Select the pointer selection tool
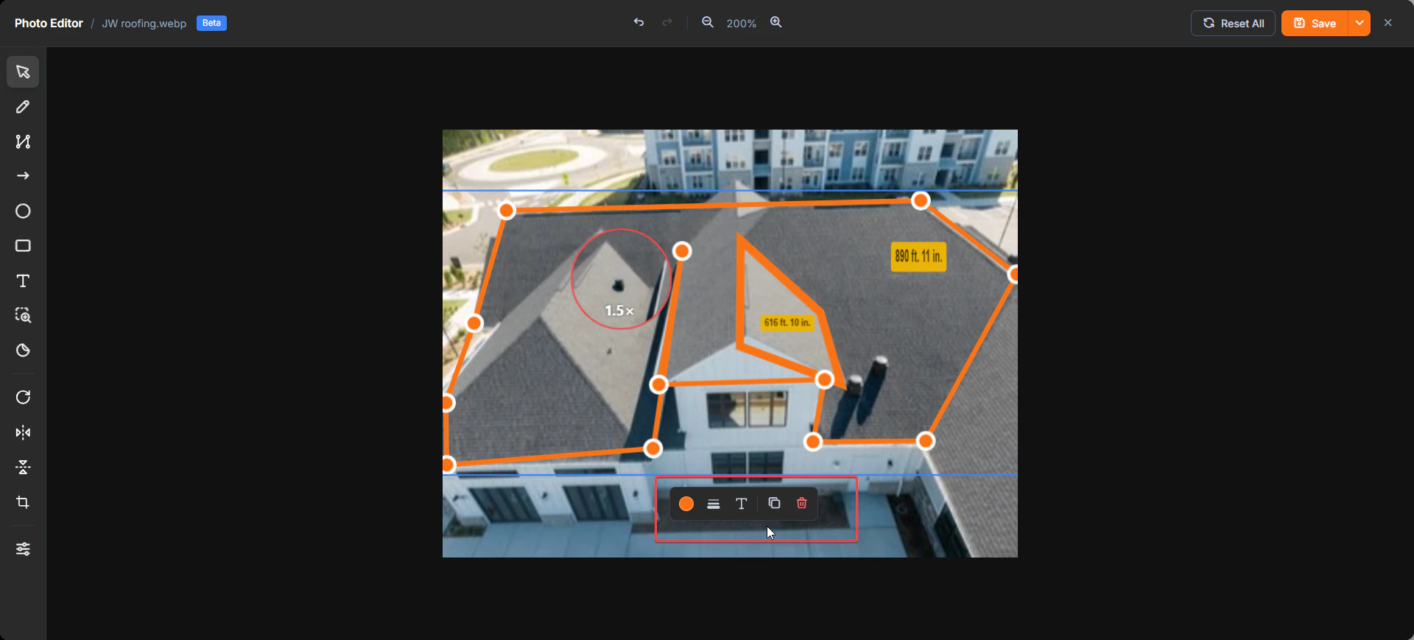The image size is (1414, 640). click(23, 71)
